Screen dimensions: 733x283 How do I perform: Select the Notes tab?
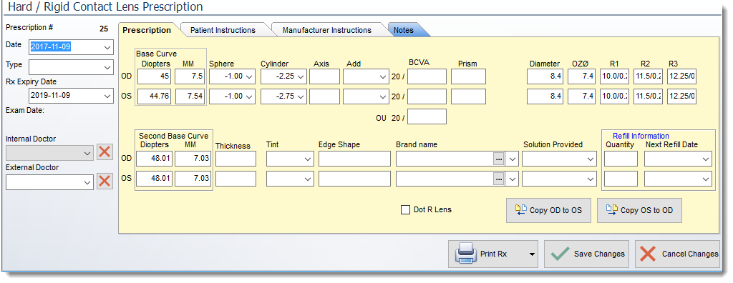(x=404, y=30)
